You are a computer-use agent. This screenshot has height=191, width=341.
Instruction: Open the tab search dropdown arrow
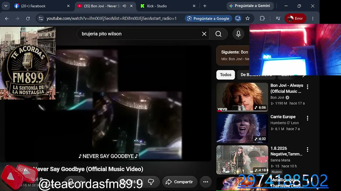[x=6, y=6]
